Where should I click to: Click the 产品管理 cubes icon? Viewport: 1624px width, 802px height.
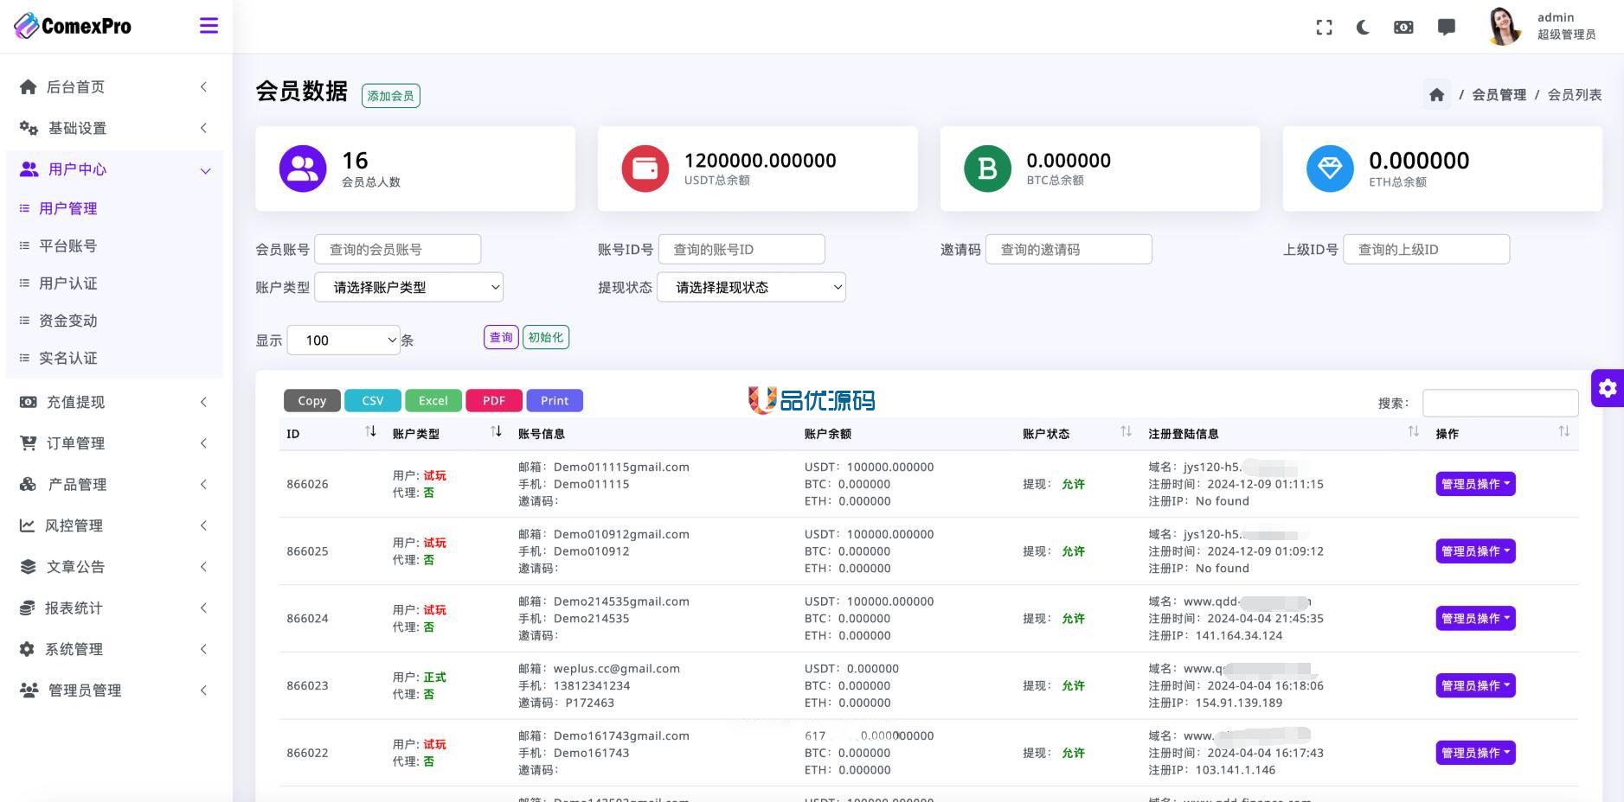click(29, 484)
